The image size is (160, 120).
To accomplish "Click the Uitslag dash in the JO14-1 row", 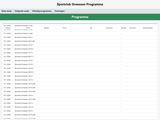I will point(121,76).
